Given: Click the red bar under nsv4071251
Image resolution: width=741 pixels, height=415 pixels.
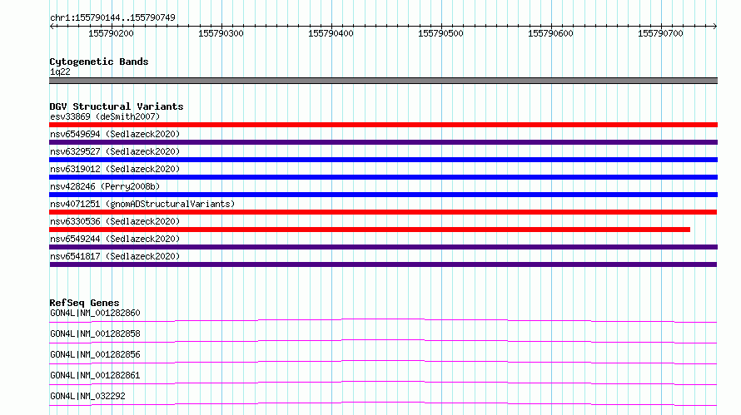Looking at the screenshot, I should [x=383, y=212].
